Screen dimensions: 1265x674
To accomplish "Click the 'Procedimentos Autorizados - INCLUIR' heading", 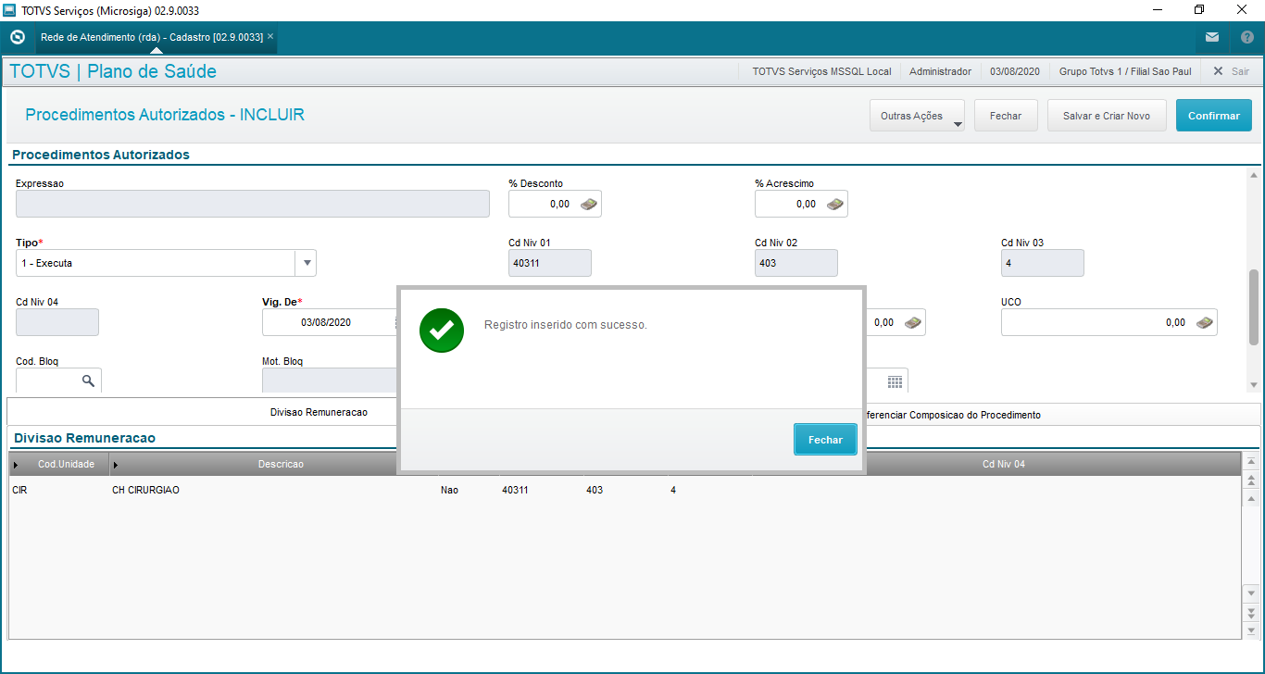I will (x=165, y=115).
